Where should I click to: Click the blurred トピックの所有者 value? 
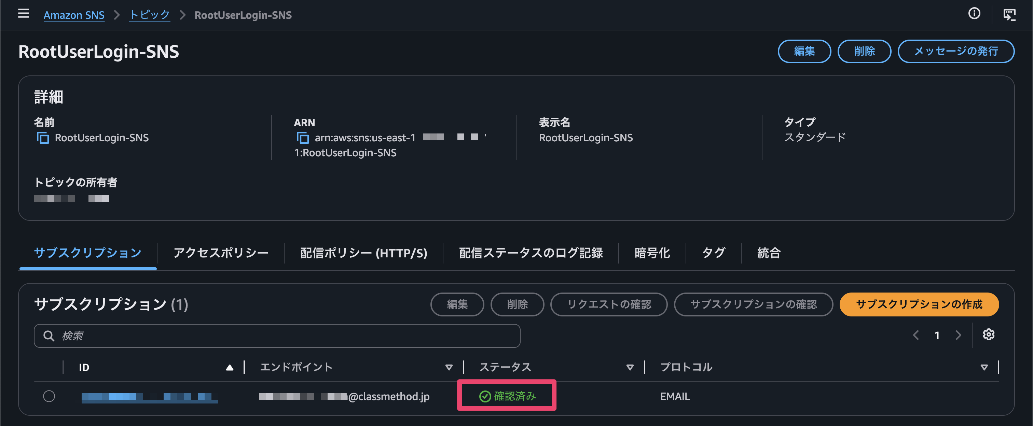[x=71, y=198]
